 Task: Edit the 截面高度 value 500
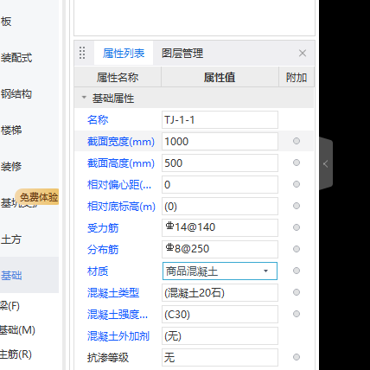(x=220, y=163)
